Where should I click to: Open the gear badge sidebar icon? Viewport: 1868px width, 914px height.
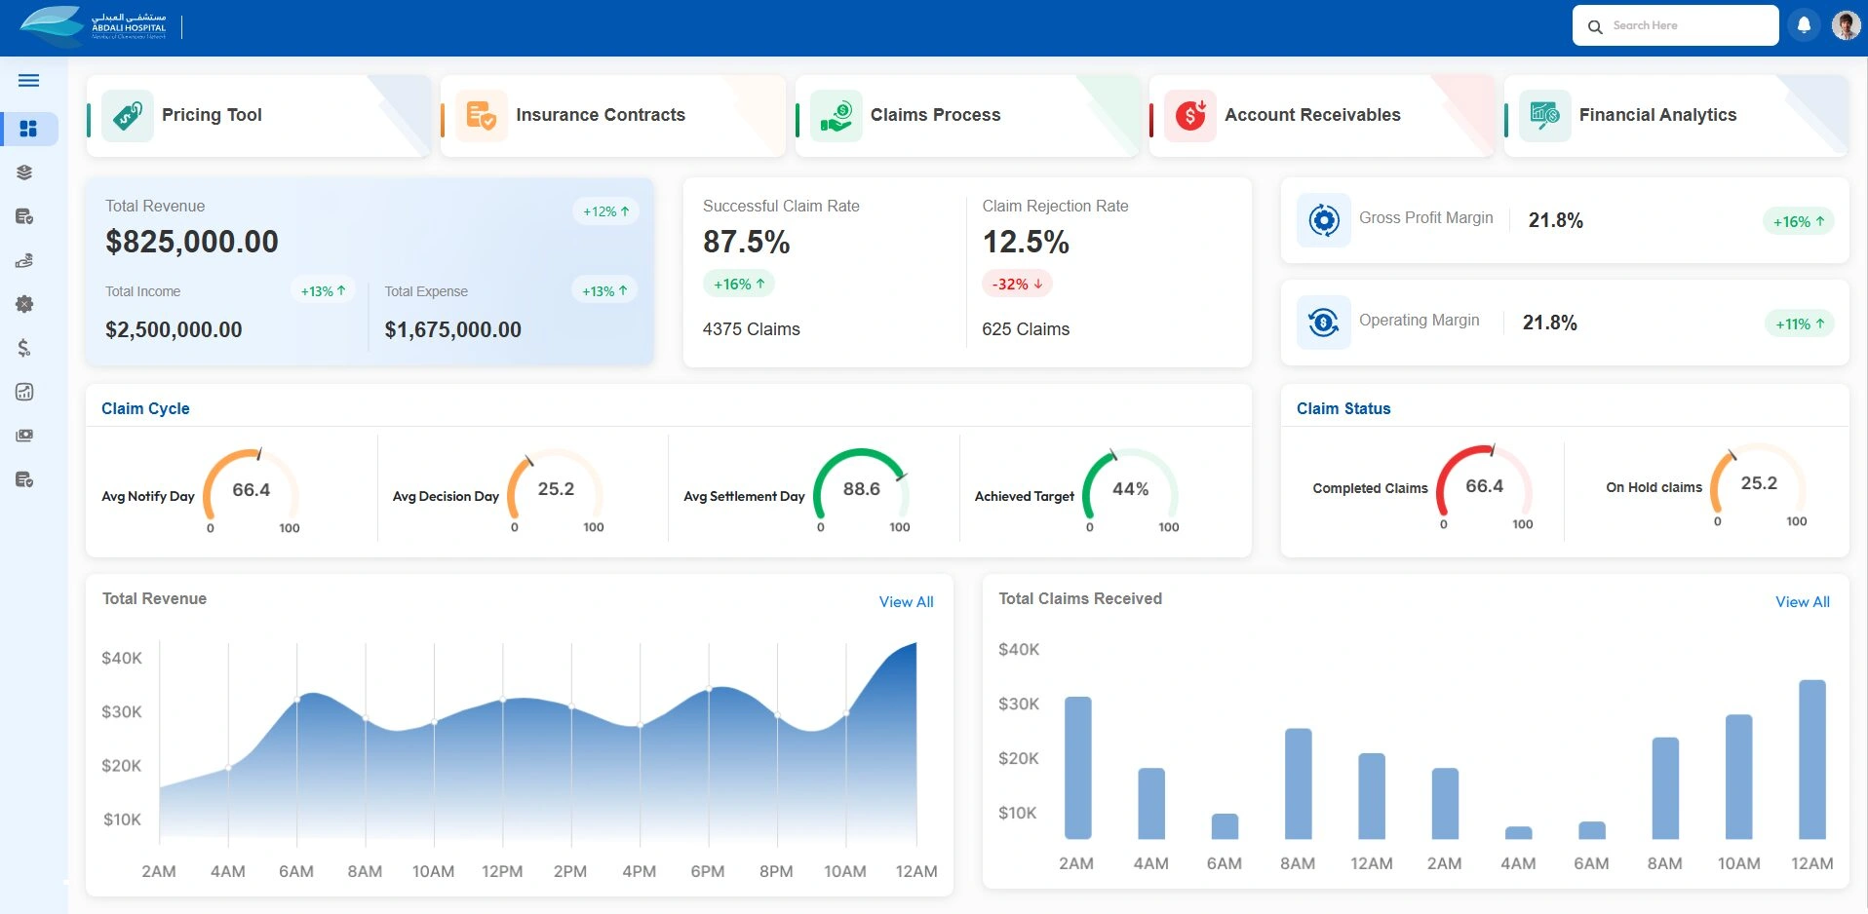coord(25,304)
